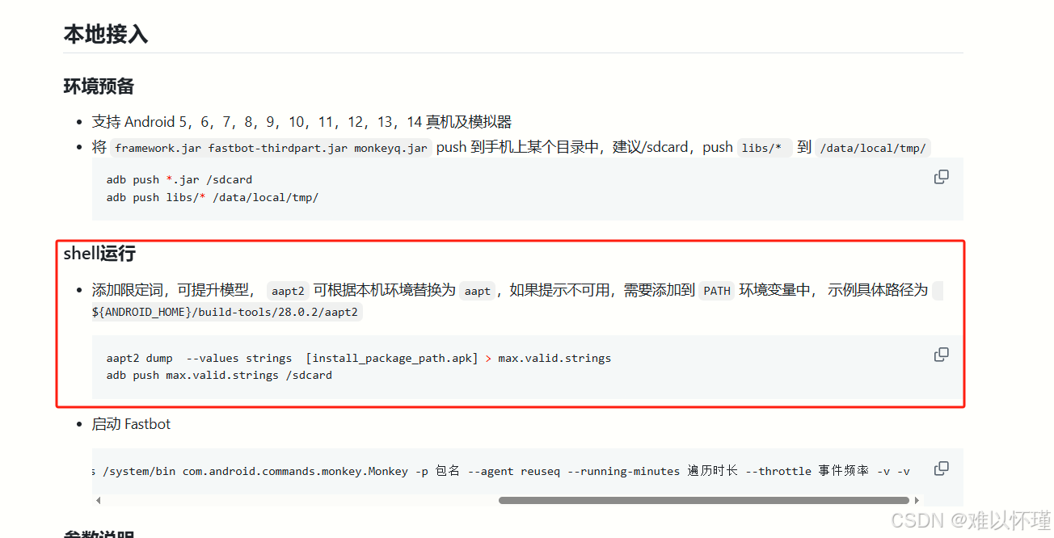Select the inline code aapt2
Screen dimensions: 1054x538
pos(288,290)
